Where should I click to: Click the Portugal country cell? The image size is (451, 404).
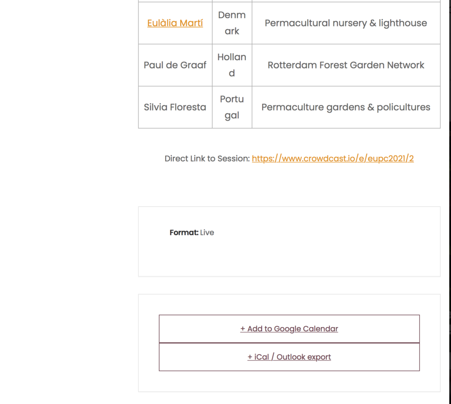[x=232, y=107]
